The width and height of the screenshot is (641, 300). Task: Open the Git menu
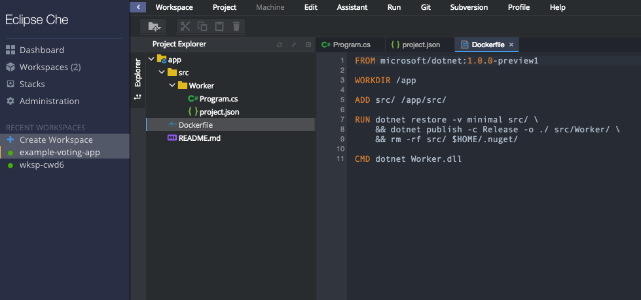426,7
